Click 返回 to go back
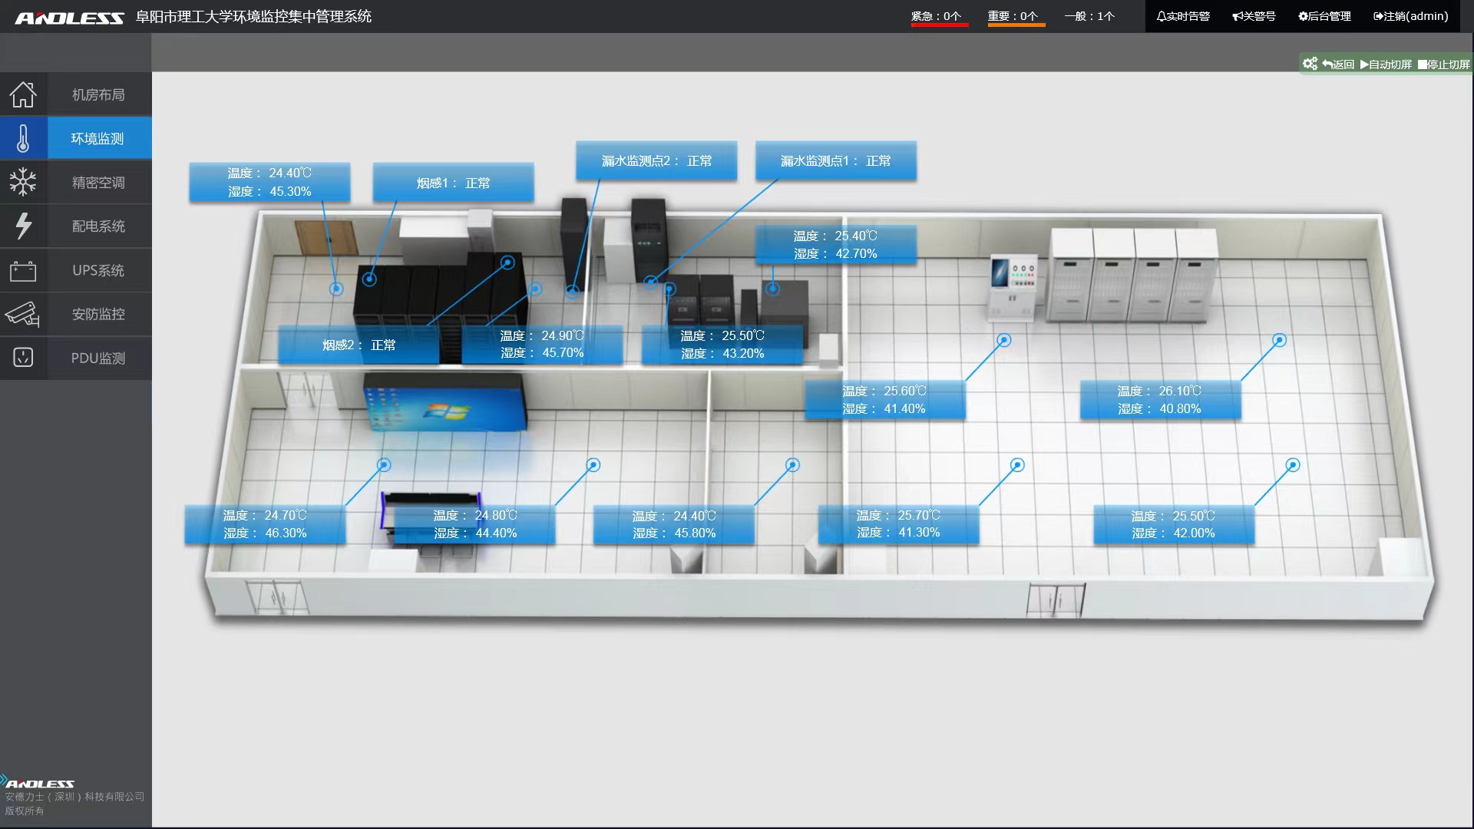This screenshot has width=1474, height=829. 1339,64
